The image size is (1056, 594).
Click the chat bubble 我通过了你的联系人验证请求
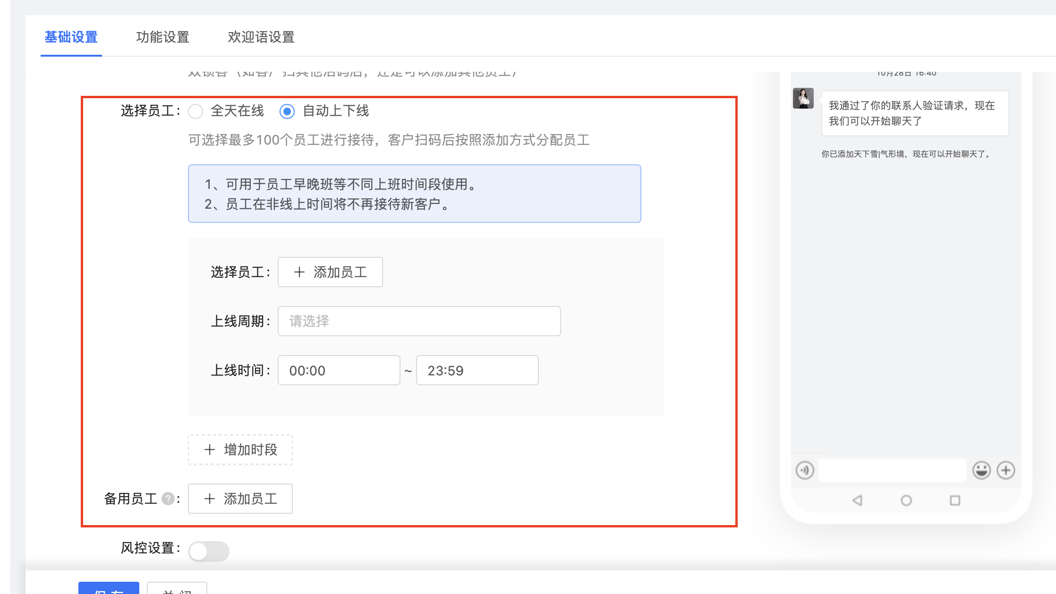click(x=915, y=113)
